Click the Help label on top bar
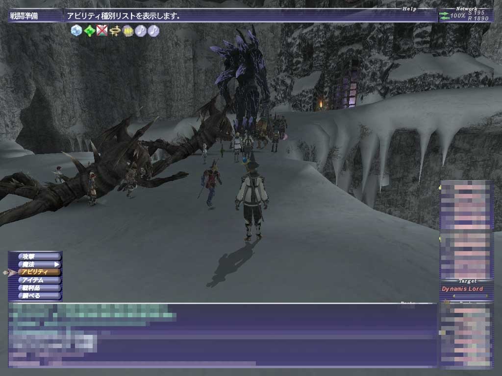The width and height of the screenshot is (502, 376). point(409,9)
